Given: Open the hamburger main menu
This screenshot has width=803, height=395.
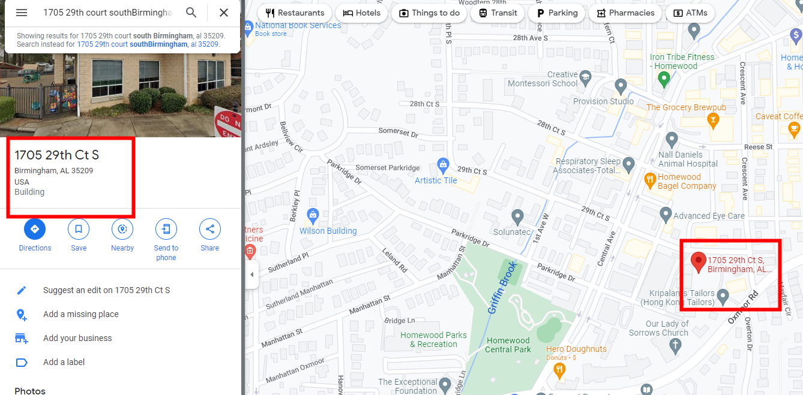Looking at the screenshot, I should click(x=22, y=13).
